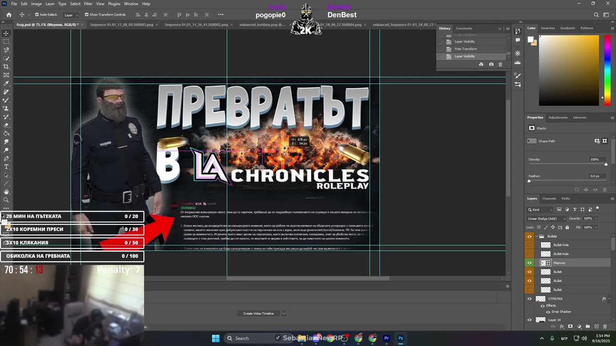This screenshot has height=346, width=616.
Task: Create new snapshot from History panel
Action: click(491, 64)
